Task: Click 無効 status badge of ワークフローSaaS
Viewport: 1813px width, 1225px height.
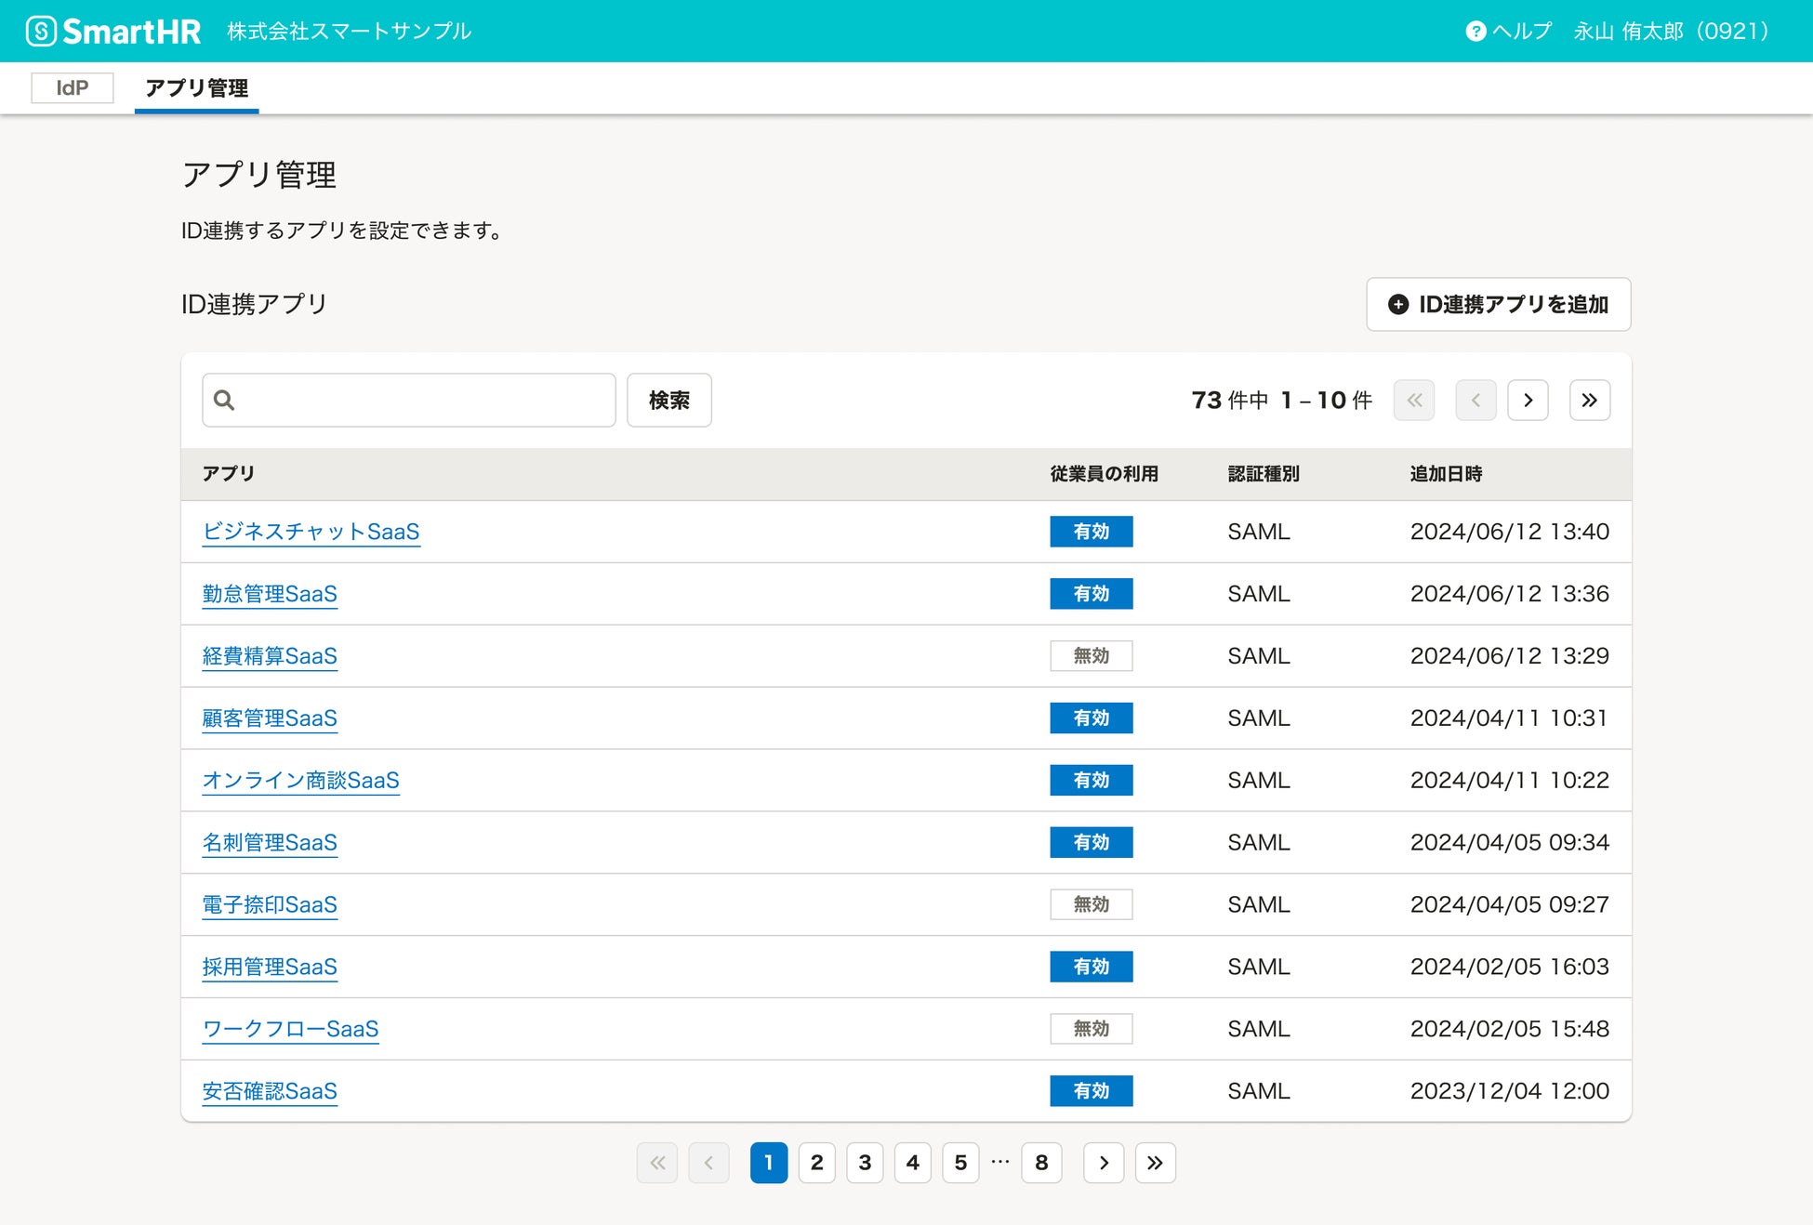Action: 1091,1029
